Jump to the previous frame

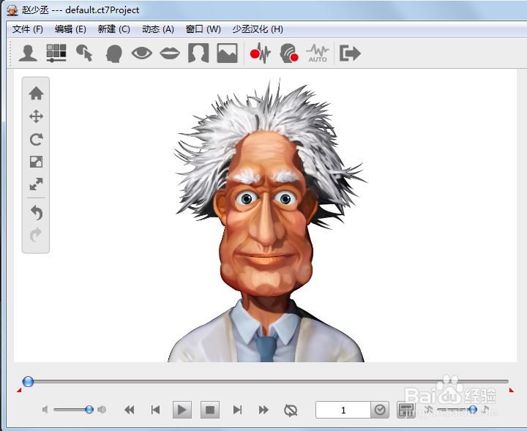tap(155, 410)
